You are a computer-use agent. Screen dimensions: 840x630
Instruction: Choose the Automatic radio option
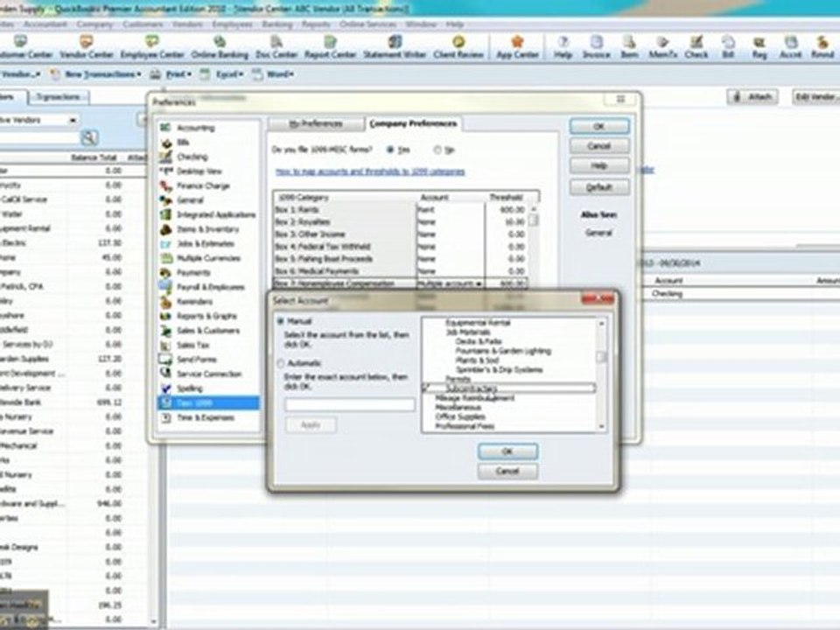pyautogui.click(x=280, y=364)
